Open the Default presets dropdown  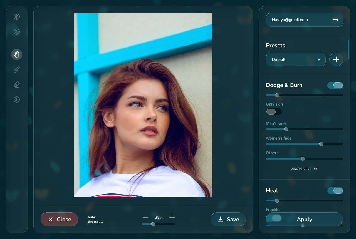295,59
